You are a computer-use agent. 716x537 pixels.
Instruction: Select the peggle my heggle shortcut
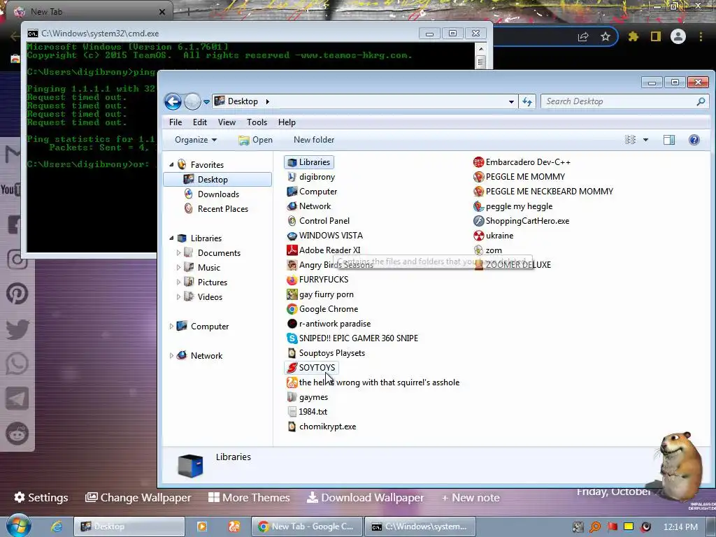point(513,206)
